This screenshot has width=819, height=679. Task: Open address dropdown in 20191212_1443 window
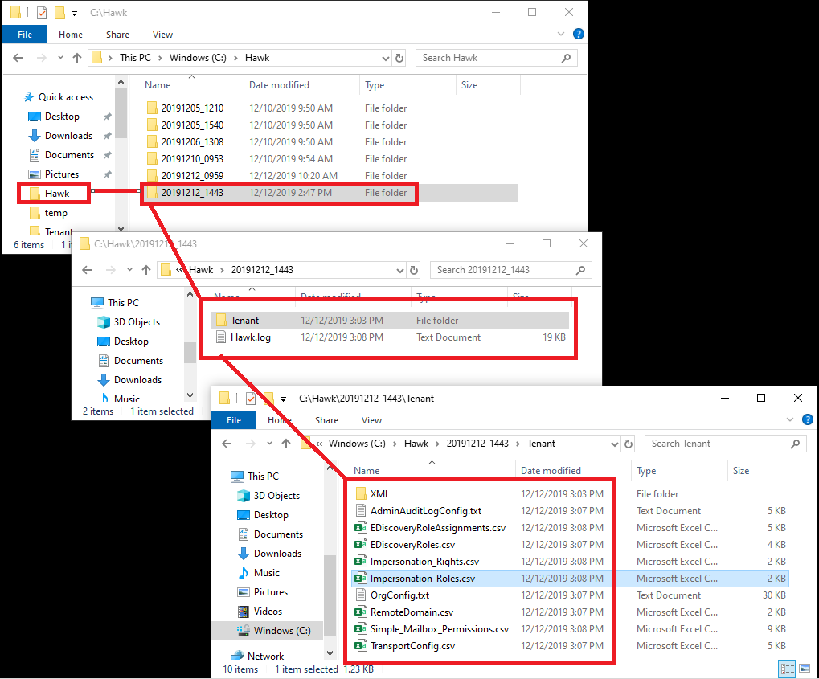pyautogui.click(x=400, y=271)
